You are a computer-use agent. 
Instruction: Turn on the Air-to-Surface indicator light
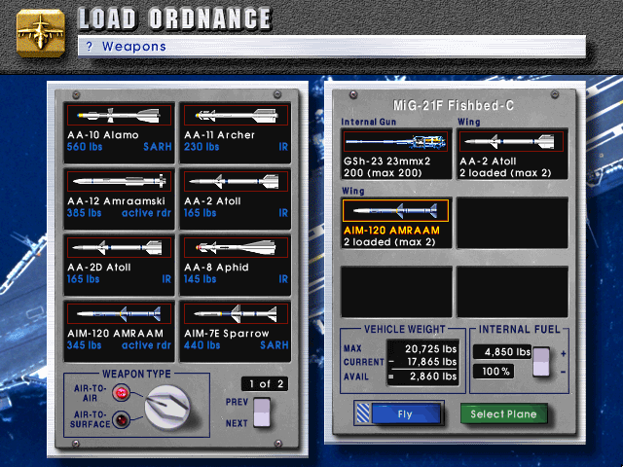(x=121, y=419)
